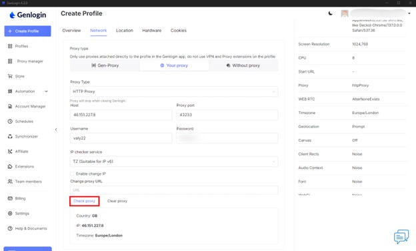Click the Help & Documents question icon
The width and height of the screenshot is (416, 251).
(x=10, y=228)
